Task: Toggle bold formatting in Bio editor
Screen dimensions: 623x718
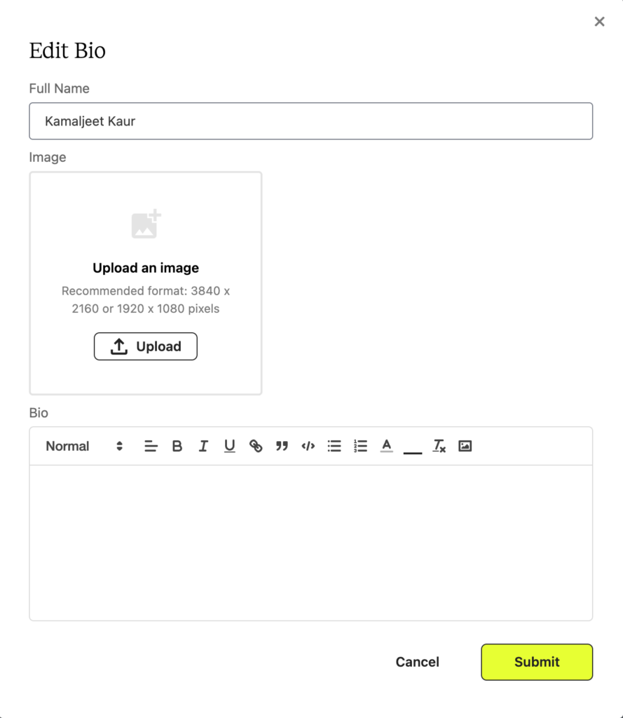Action: pyautogui.click(x=177, y=446)
